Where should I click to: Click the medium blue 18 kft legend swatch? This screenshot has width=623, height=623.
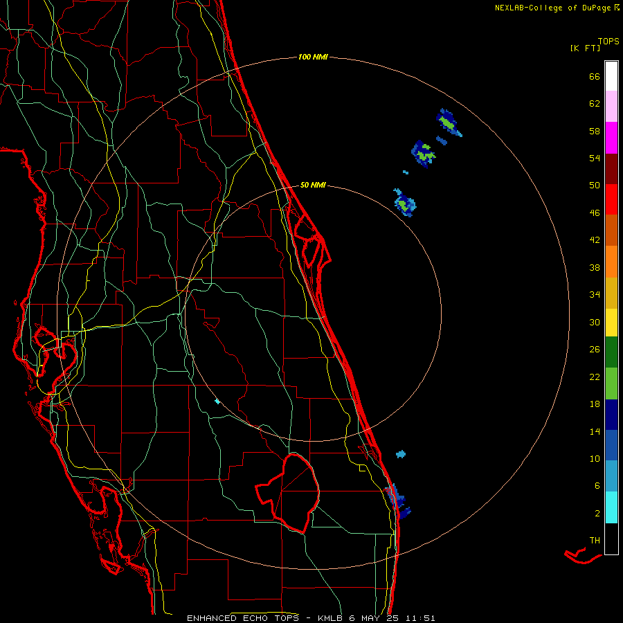tap(611, 445)
